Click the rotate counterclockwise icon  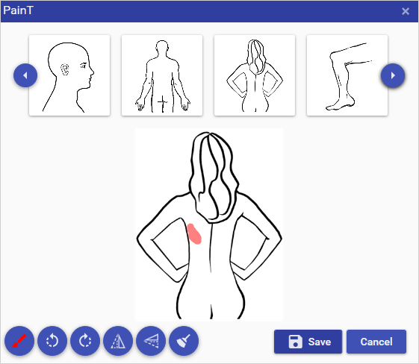click(x=52, y=341)
